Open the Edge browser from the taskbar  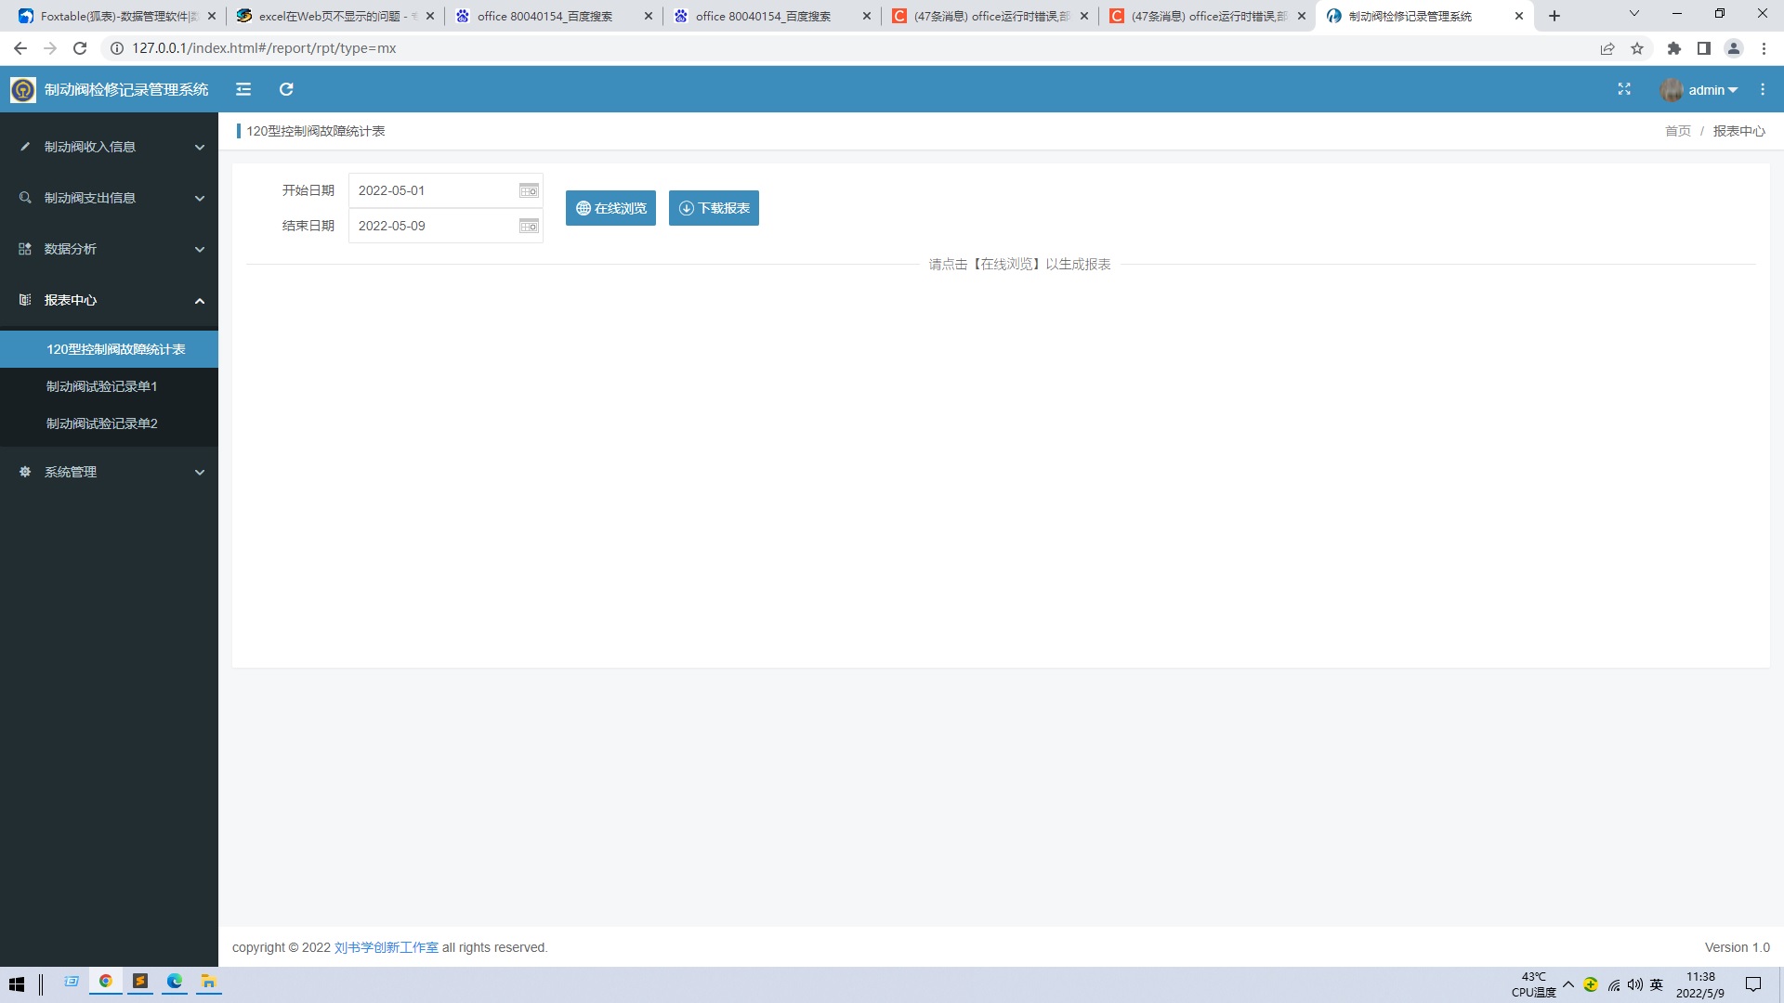(x=175, y=982)
